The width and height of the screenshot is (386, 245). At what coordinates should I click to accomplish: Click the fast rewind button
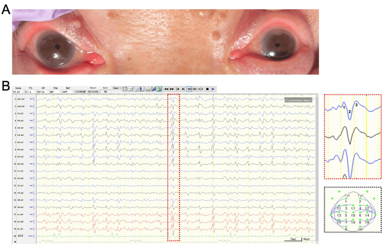pos(166,89)
